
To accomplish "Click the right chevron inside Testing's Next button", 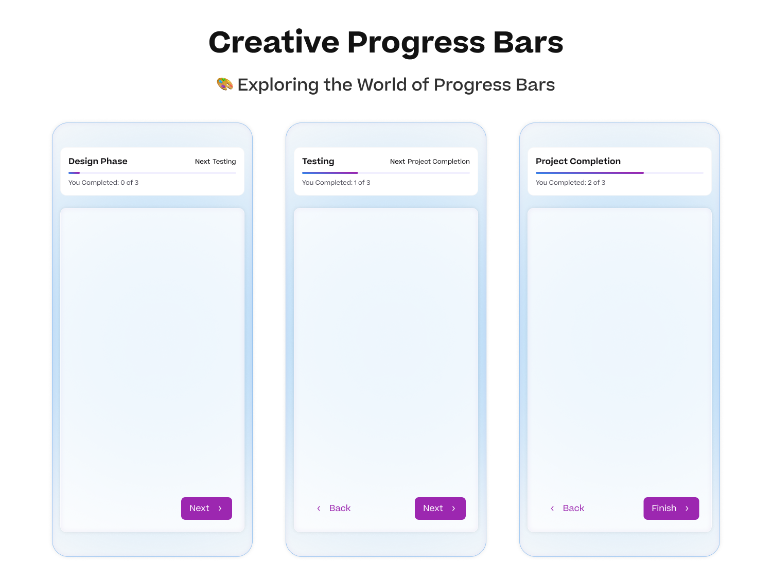I will 454,508.
